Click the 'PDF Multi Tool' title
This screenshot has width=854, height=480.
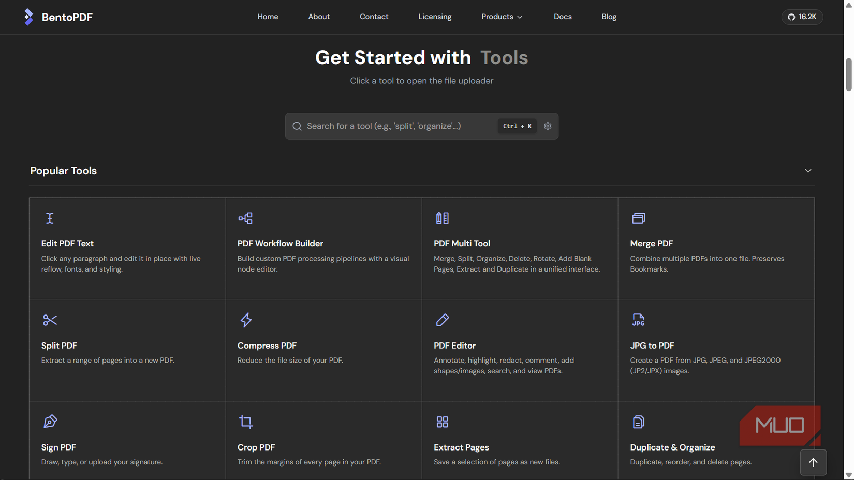(462, 244)
